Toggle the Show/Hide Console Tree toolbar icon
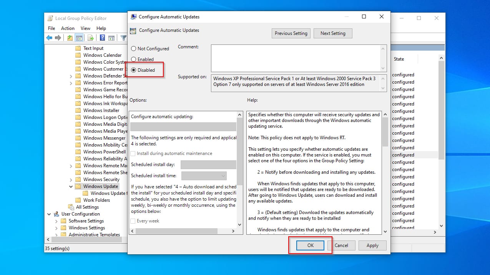The height and width of the screenshot is (275, 490). (79, 38)
